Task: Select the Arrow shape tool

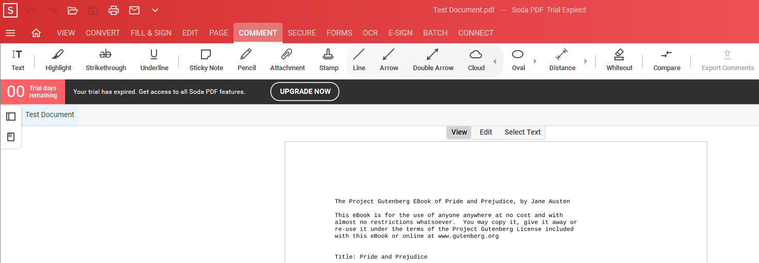Action: point(389,61)
